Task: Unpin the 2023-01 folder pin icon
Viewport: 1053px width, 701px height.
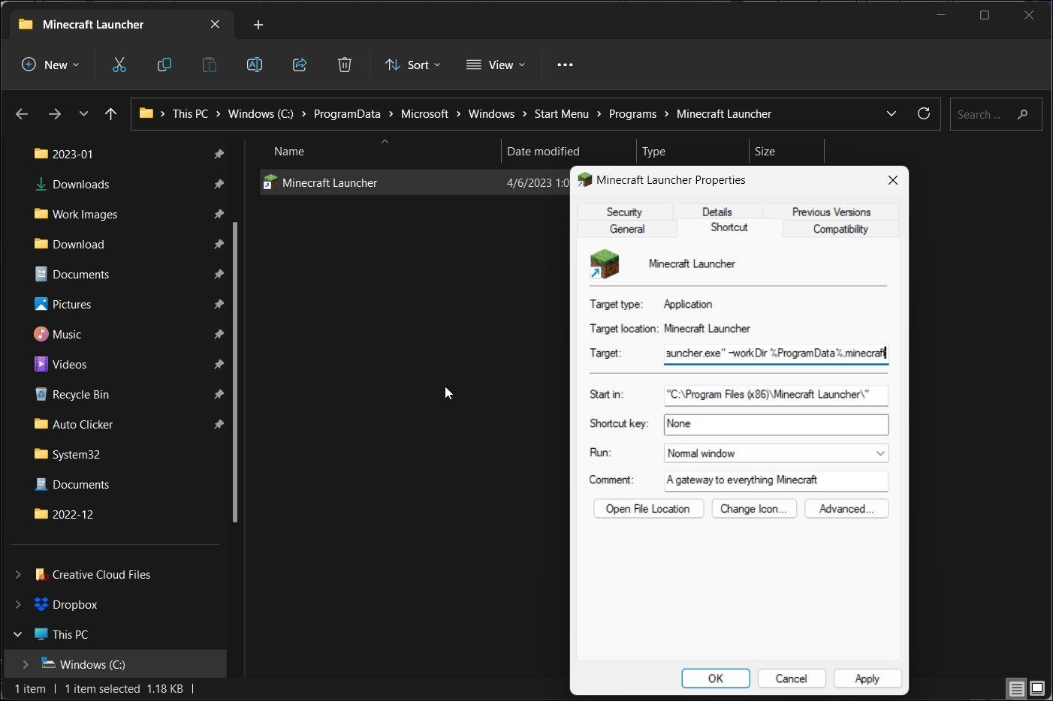Action: coord(219,154)
